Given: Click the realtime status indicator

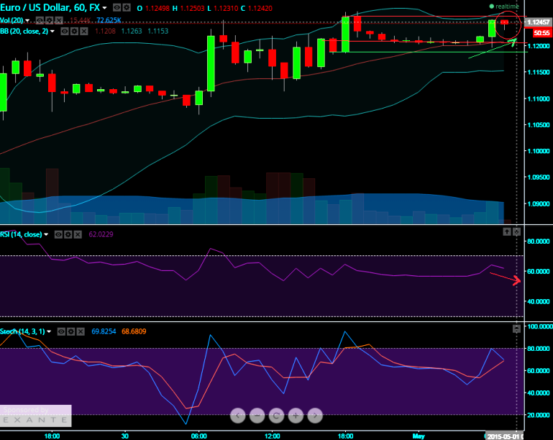Looking at the screenshot, I should [504, 6].
